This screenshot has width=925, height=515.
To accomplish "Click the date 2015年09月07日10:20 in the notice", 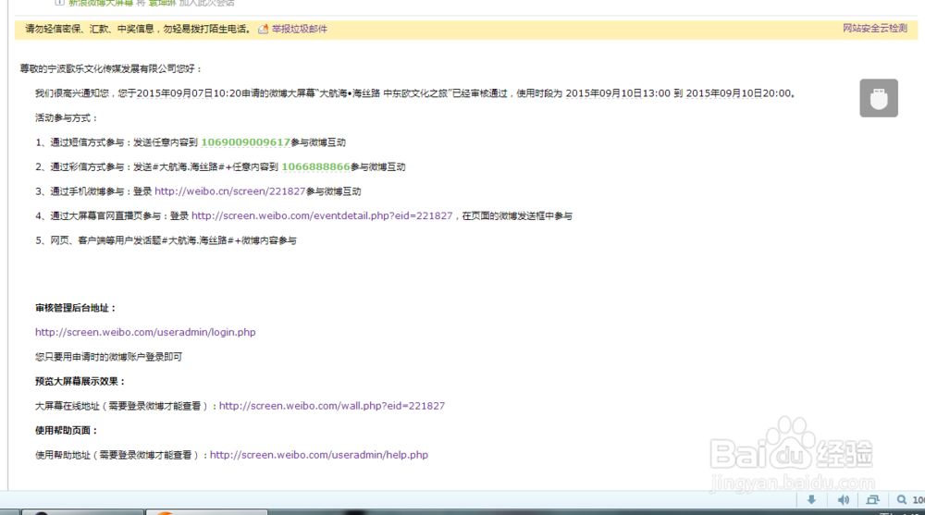I will click(x=189, y=93).
